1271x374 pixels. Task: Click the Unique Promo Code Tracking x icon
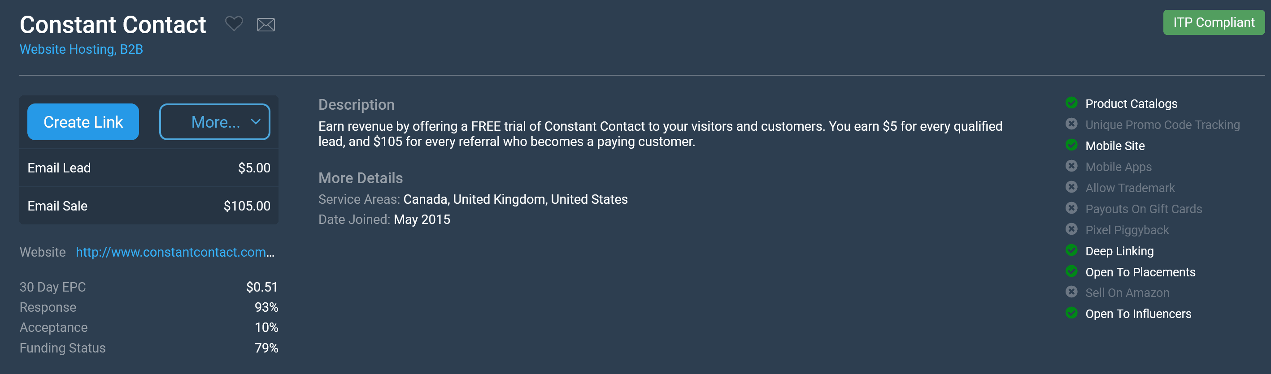click(1071, 124)
